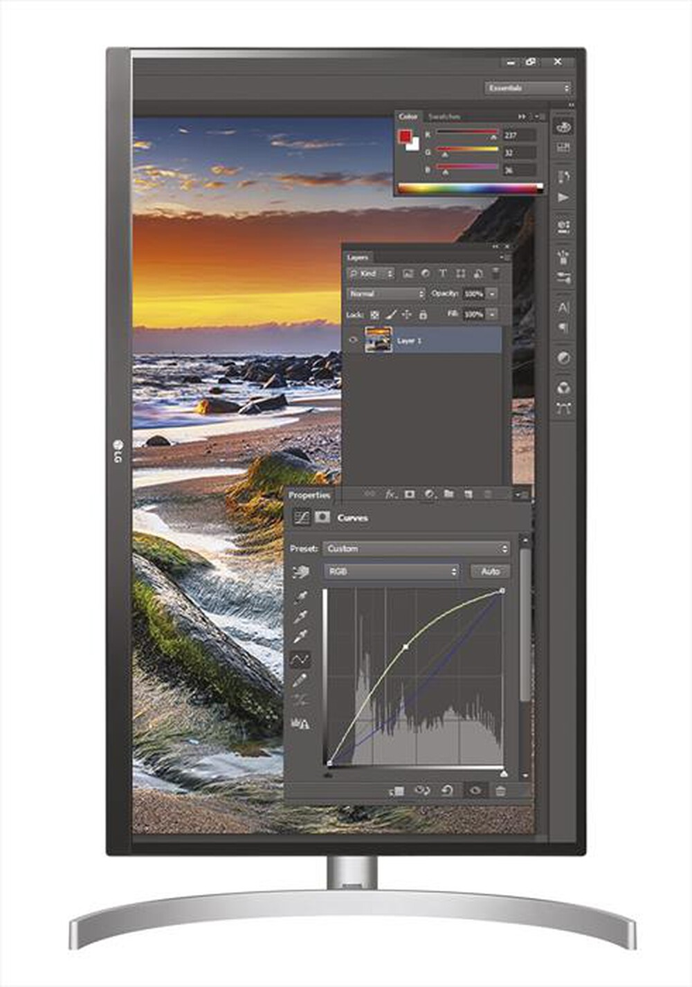The image size is (692, 987).
Task: Click the Layer 1 thumbnail
Action: pos(379,341)
